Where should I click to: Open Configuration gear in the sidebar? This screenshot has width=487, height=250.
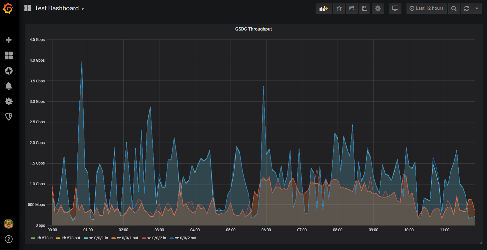(9, 101)
